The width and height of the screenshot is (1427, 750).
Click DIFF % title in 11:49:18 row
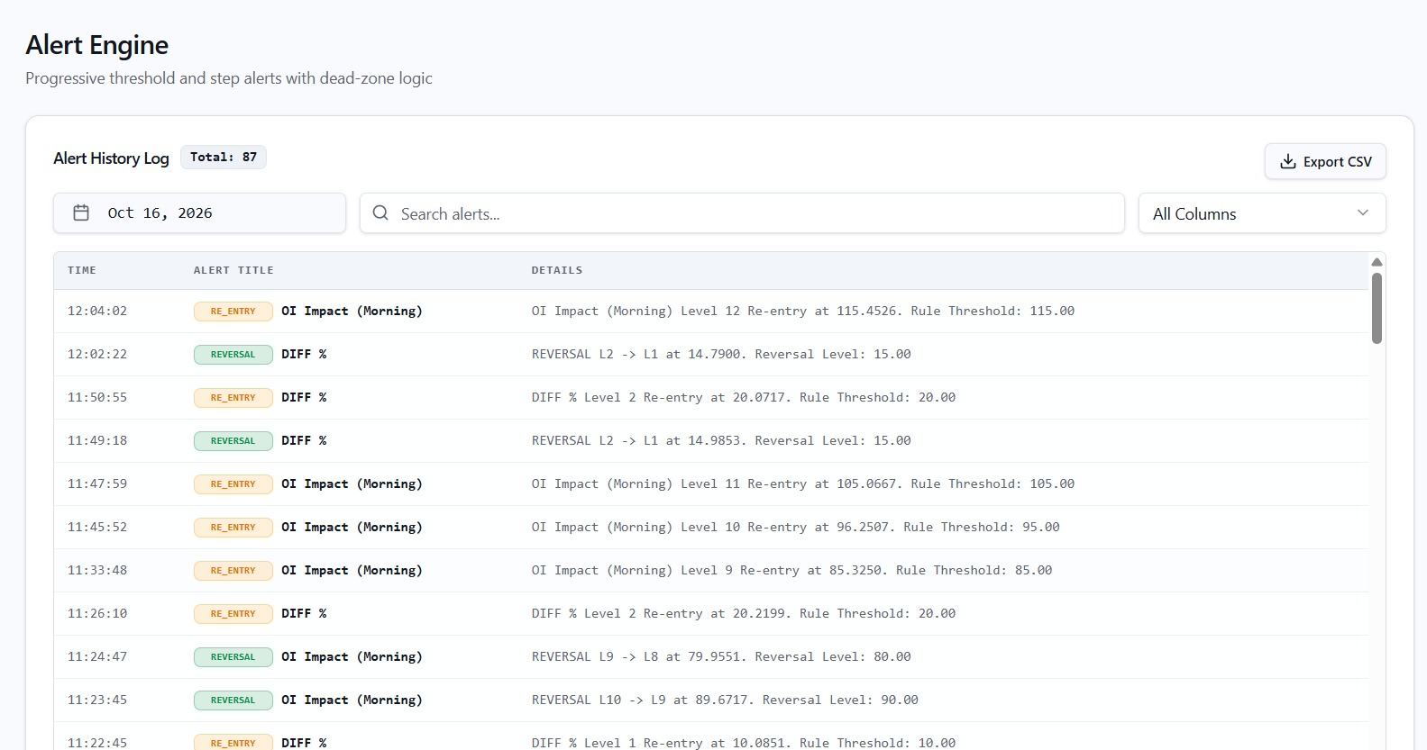pos(304,441)
